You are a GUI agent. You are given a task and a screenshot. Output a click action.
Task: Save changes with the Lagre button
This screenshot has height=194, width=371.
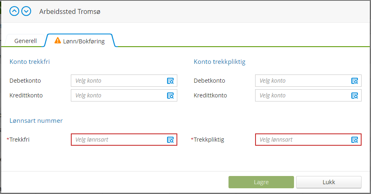tap(261, 182)
